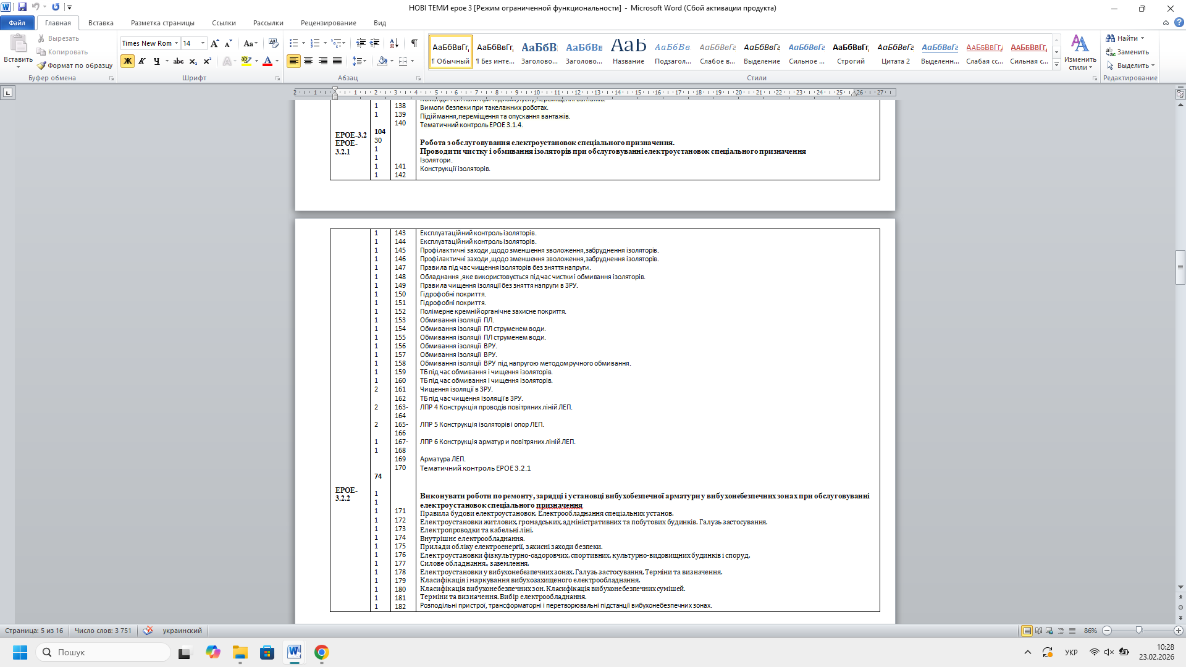
Task: Open the bullets list dropdown
Action: (x=303, y=43)
